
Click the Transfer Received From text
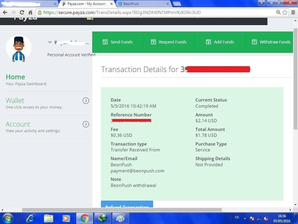[x=135, y=150]
